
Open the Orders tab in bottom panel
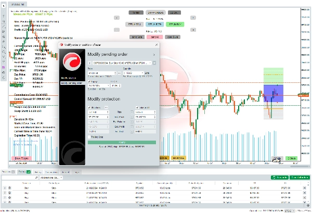coord(24,172)
